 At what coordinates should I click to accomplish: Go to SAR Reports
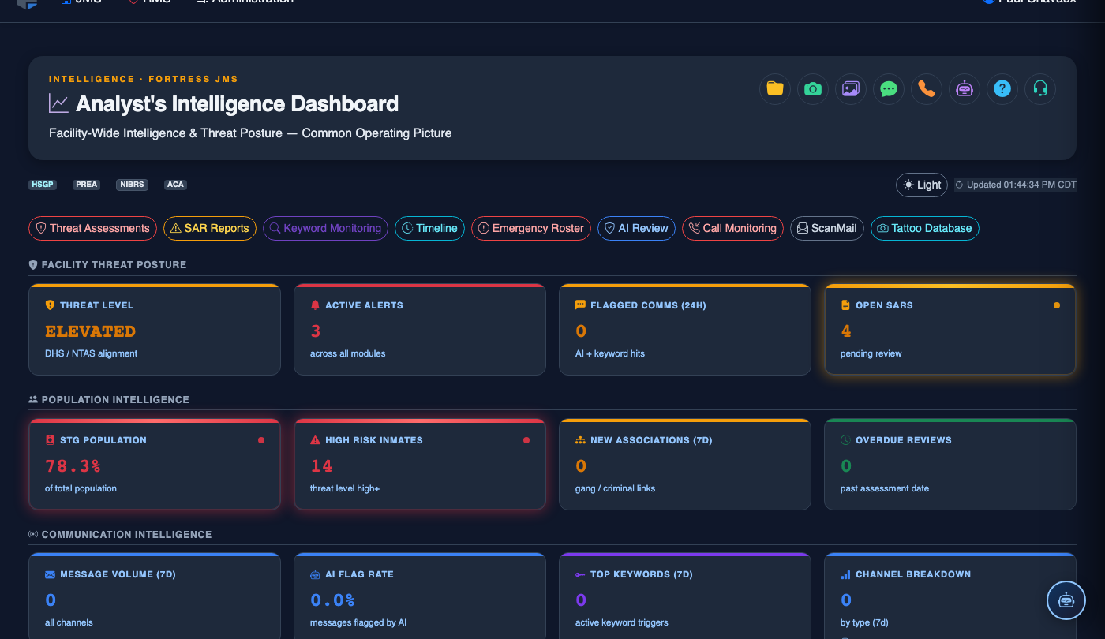point(210,228)
